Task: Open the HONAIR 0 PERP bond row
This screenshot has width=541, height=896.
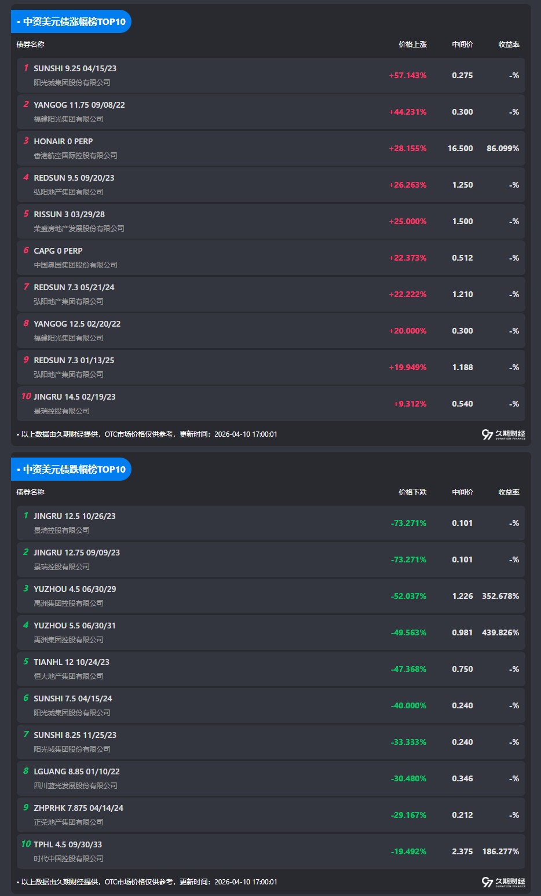Action: click(63, 141)
